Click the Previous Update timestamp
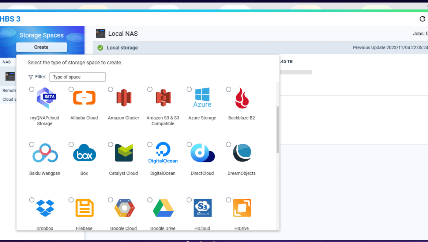The height and width of the screenshot is (242, 428). pos(390,48)
